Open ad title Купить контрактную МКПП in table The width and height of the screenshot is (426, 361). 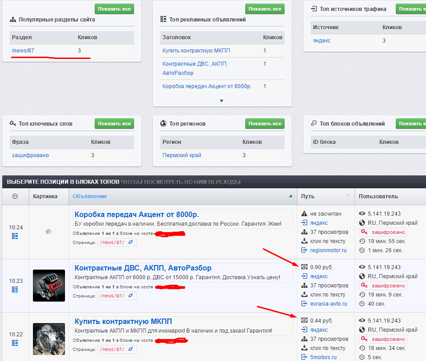point(123,321)
